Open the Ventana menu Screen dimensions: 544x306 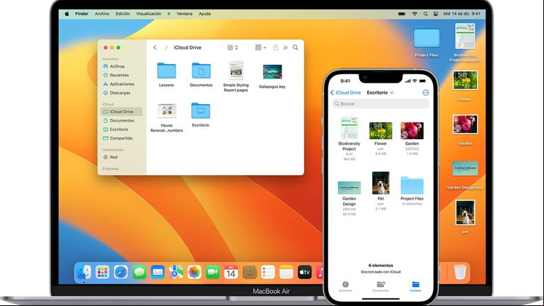(x=185, y=14)
